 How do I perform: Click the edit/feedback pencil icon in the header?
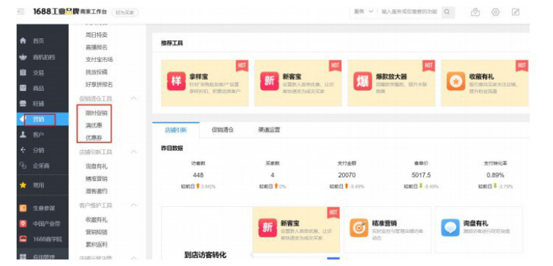[x=515, y=12]
